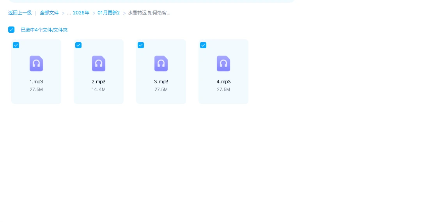Select the 3.mp3 file name label
This screenshot has height=222, width=445.
click(x=161, y=82)
